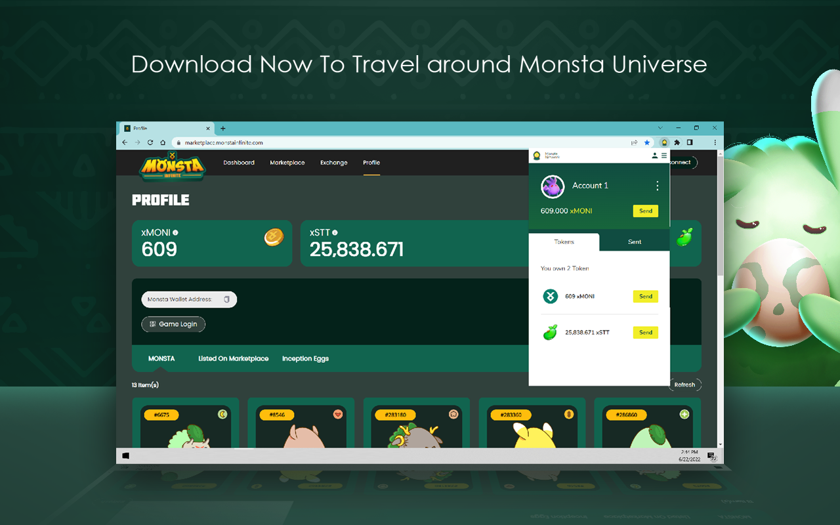Viewport: 840px width, 525px height.
Task: Click the wallet account person icon
Action: pyautogui.click(x=654, y=156)
